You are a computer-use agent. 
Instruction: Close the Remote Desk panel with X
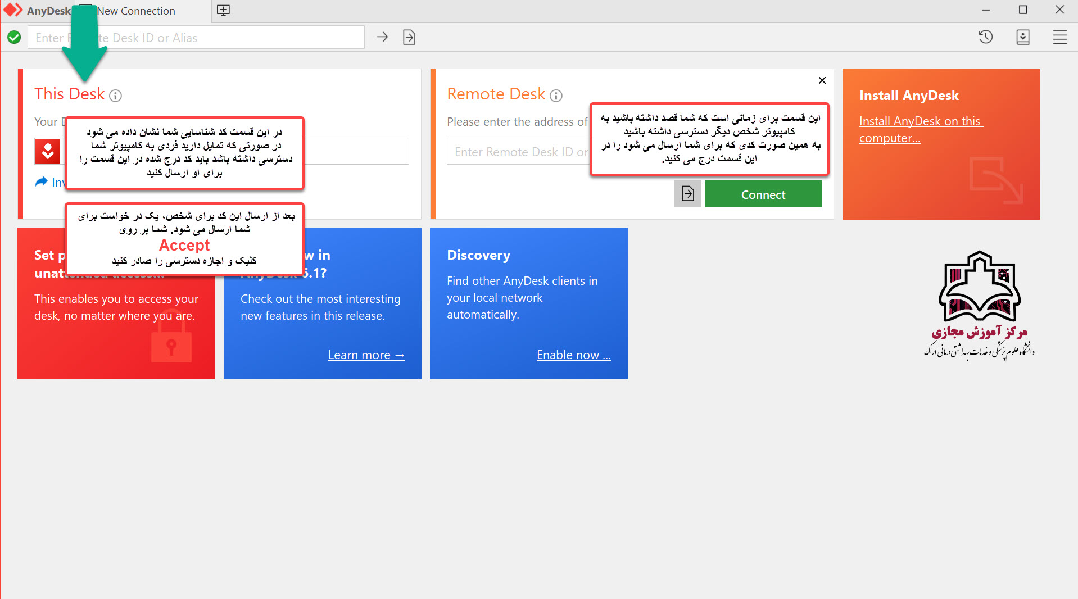822,80
